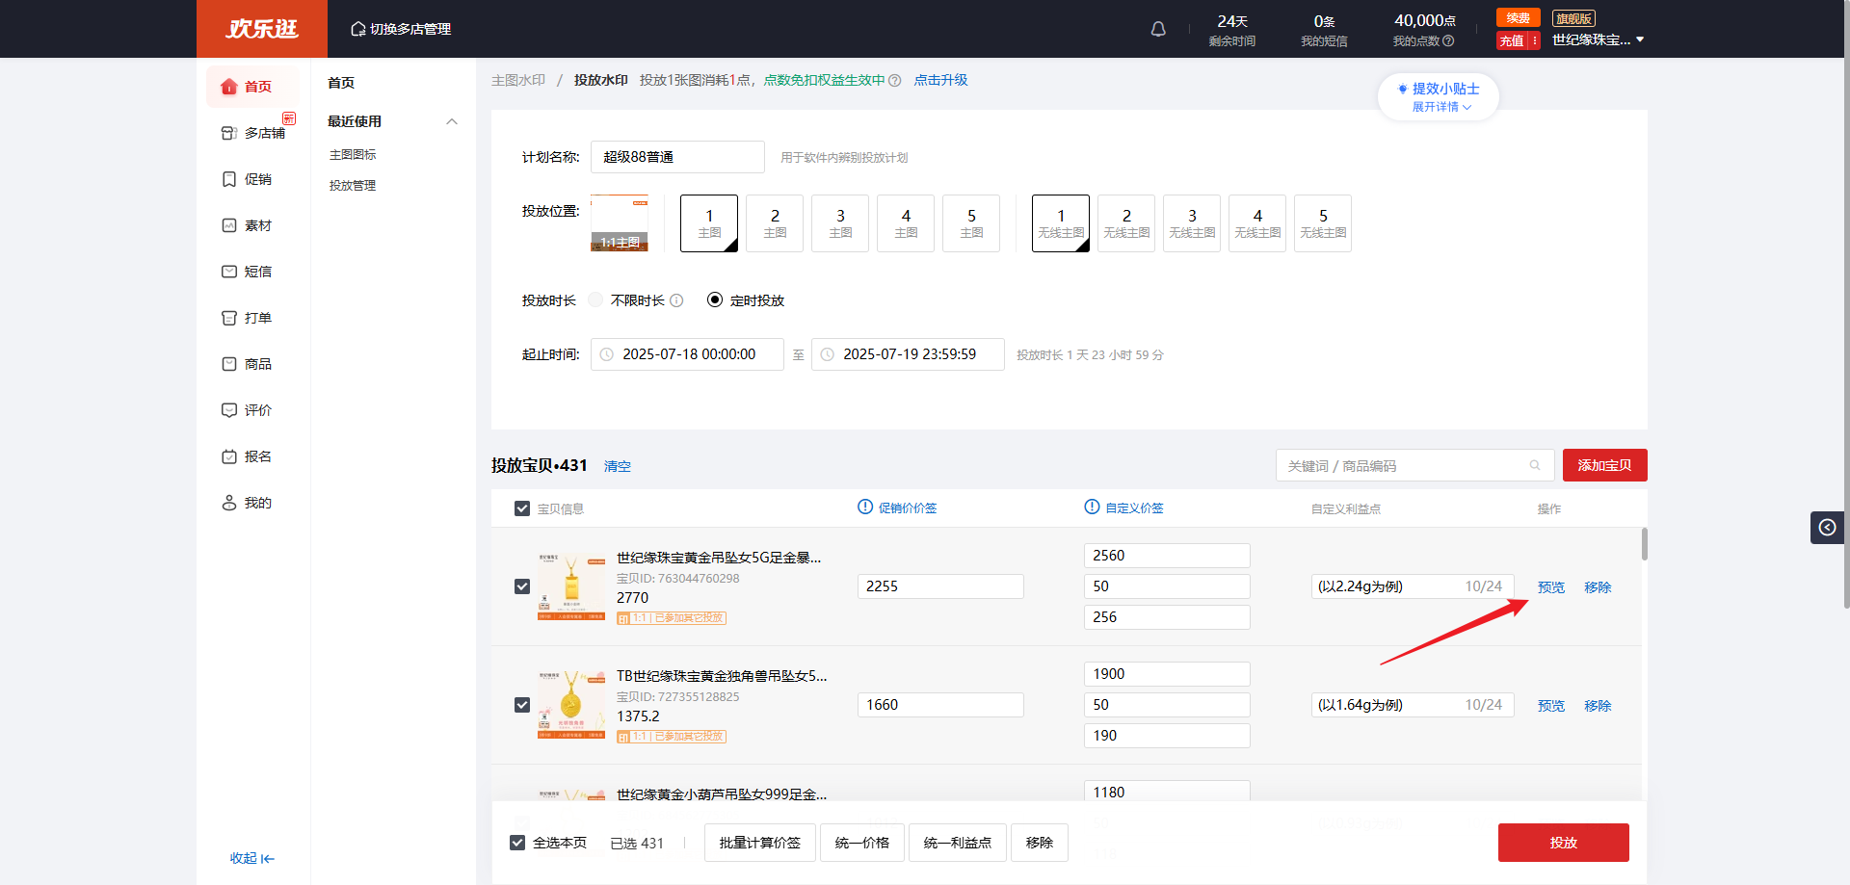Click the collapse arrow on right edge
1850x885 pixels.
[1826, 528]
